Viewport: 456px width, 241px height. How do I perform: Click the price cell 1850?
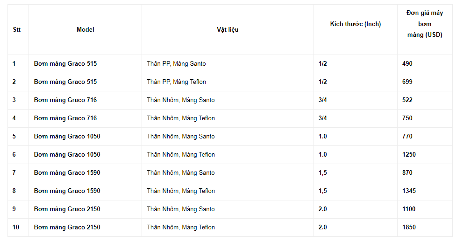coord(409,227)
